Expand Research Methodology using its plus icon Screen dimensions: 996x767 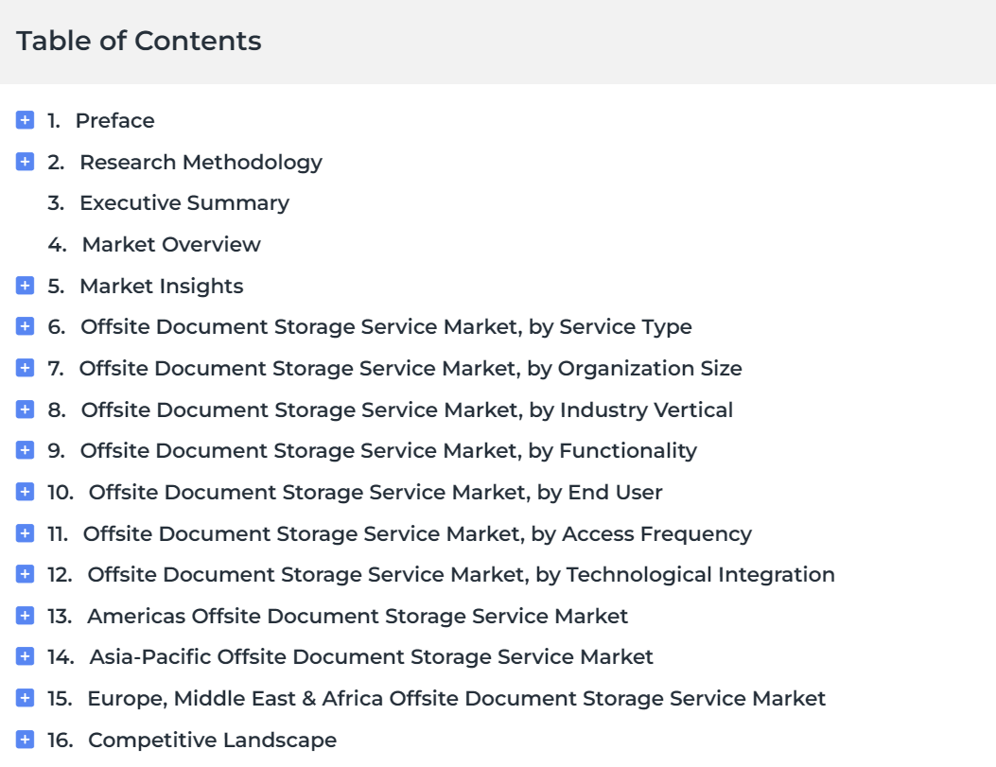[x=25, y=162]
